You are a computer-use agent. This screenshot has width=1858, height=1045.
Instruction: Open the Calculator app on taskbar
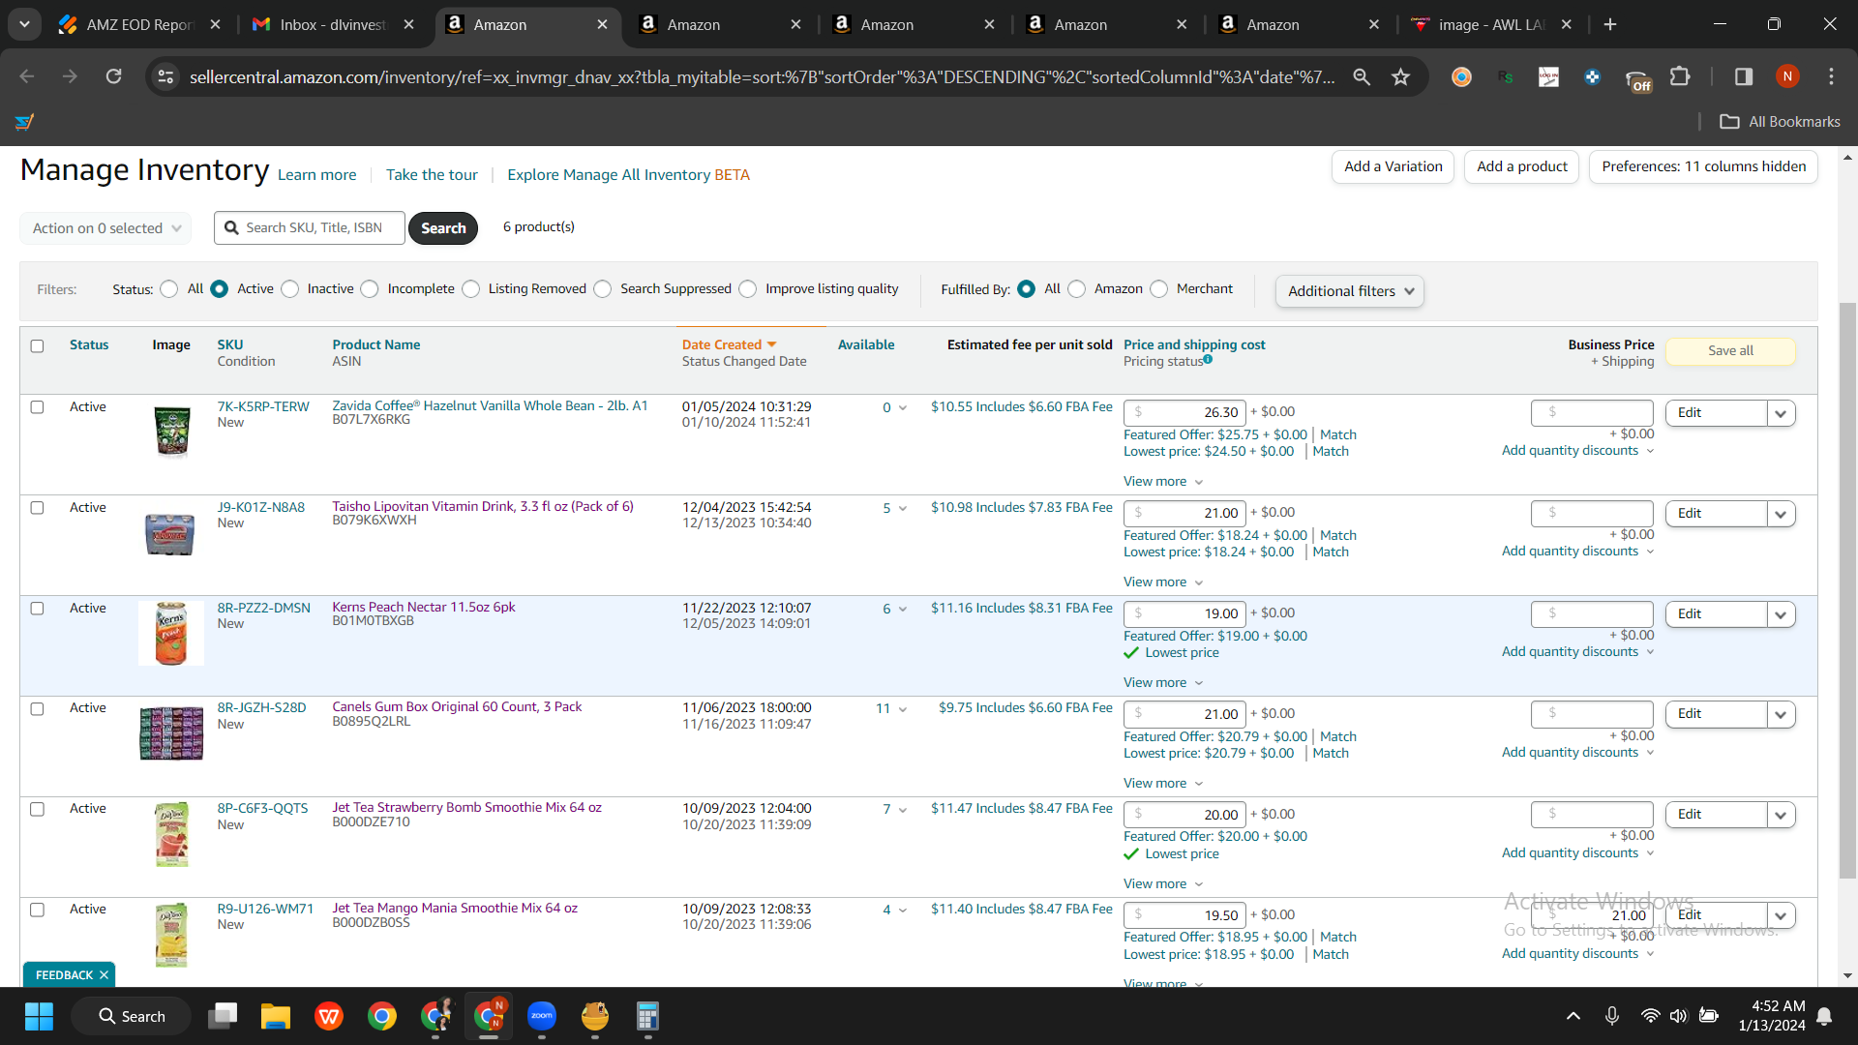point(647,1016)
